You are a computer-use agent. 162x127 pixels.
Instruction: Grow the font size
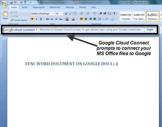tap(66, 14)
